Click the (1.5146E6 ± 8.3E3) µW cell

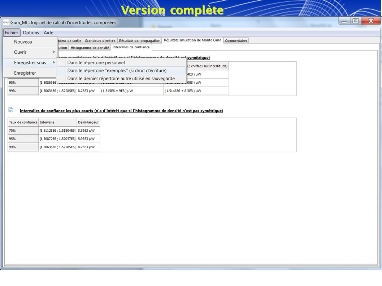pos(196,91)
